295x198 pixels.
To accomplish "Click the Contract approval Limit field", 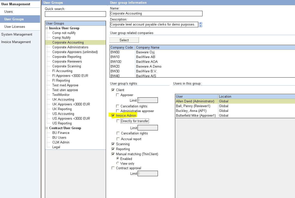I will pyautogui.click(x=148, y=173).
